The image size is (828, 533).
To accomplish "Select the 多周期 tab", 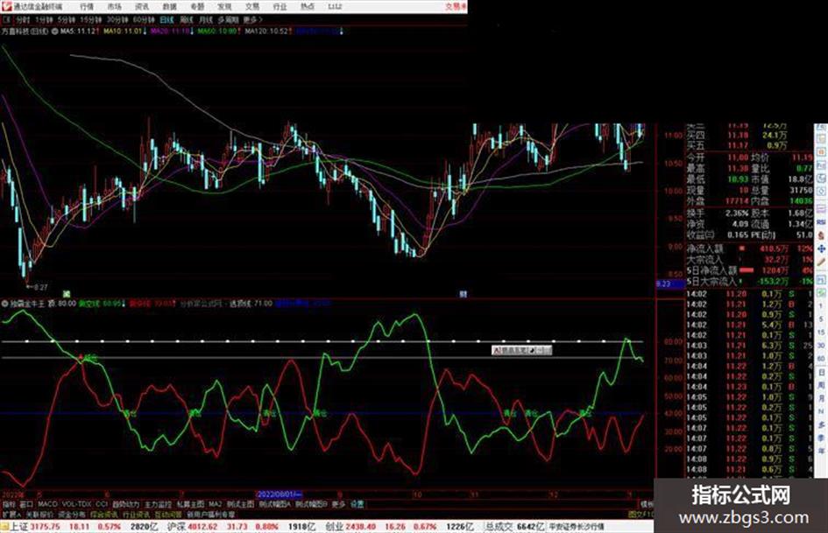I will coord(228,20).
